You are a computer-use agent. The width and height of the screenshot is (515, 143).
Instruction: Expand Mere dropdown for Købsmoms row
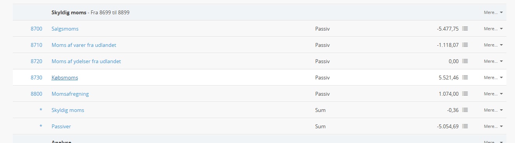pos(493,78)
